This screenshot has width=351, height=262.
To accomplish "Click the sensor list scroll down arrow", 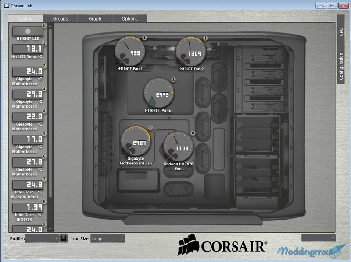I will pyautogui.click(x=50, y=229).
